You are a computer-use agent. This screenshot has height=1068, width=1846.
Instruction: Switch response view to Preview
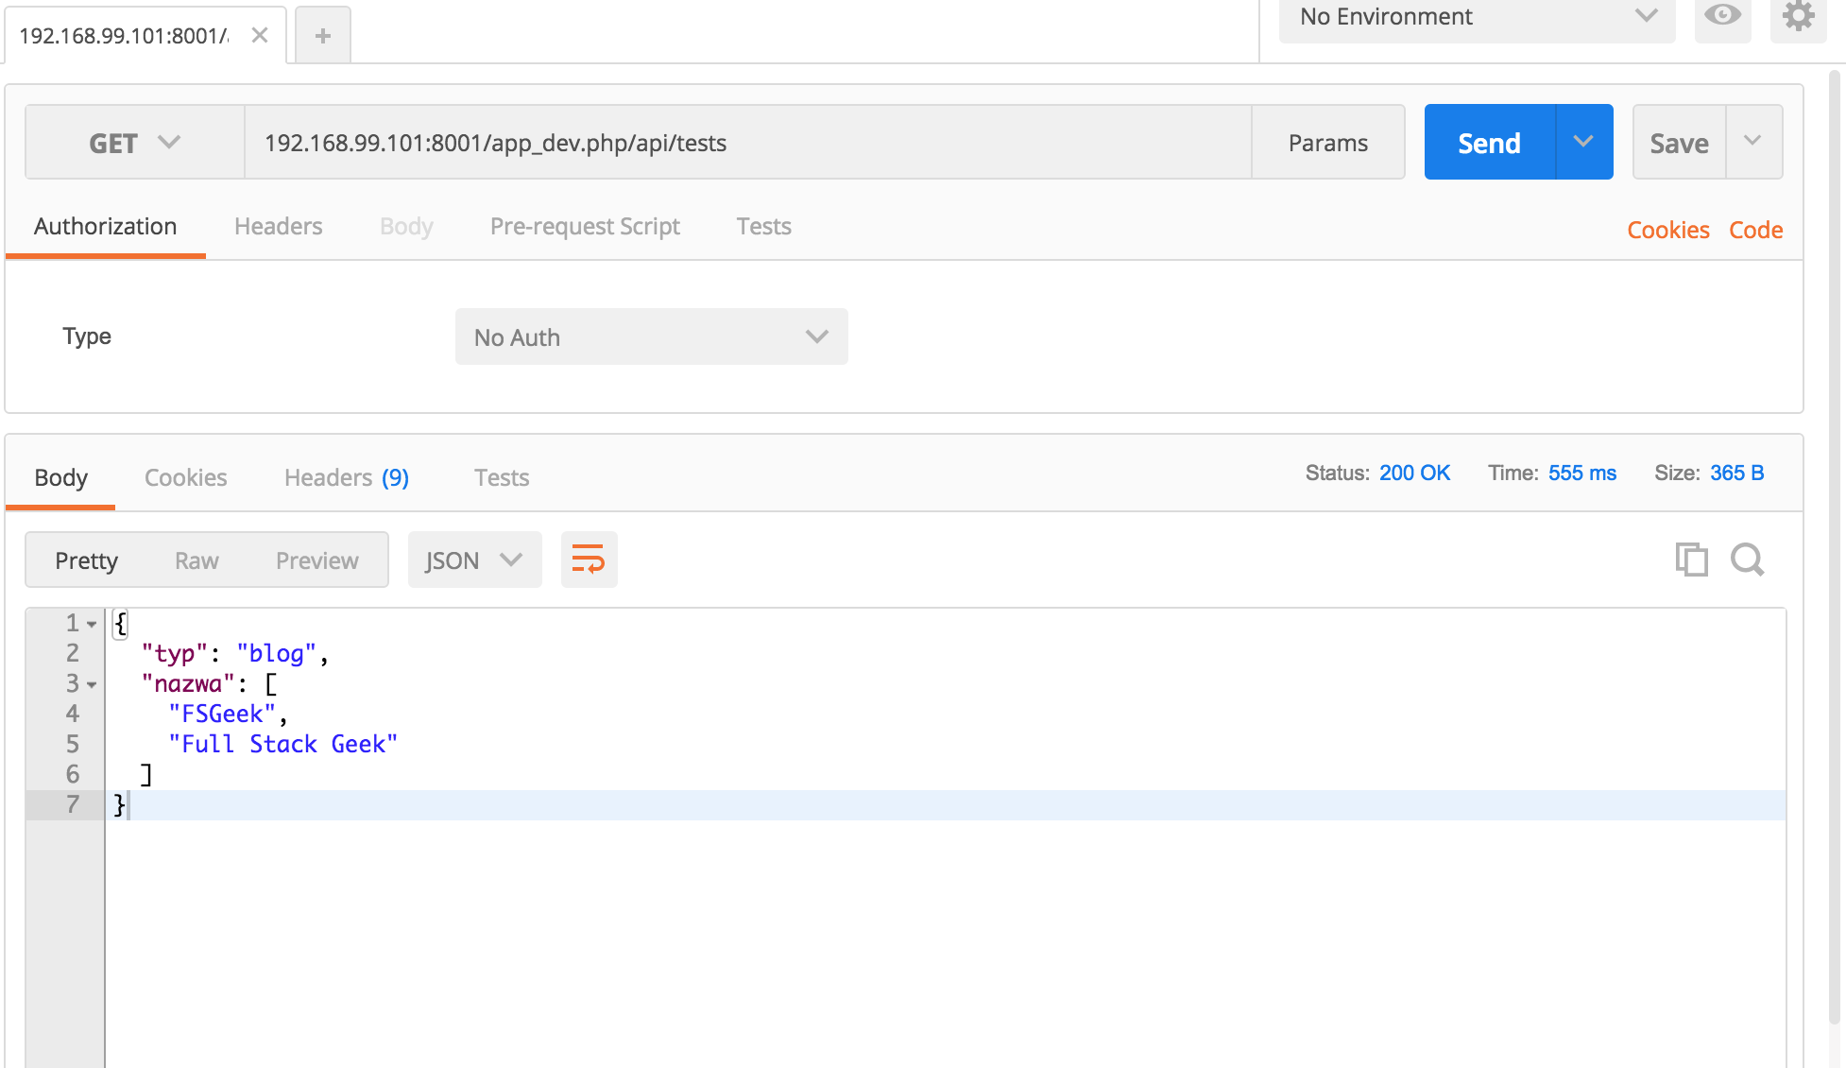coord(316,560)
